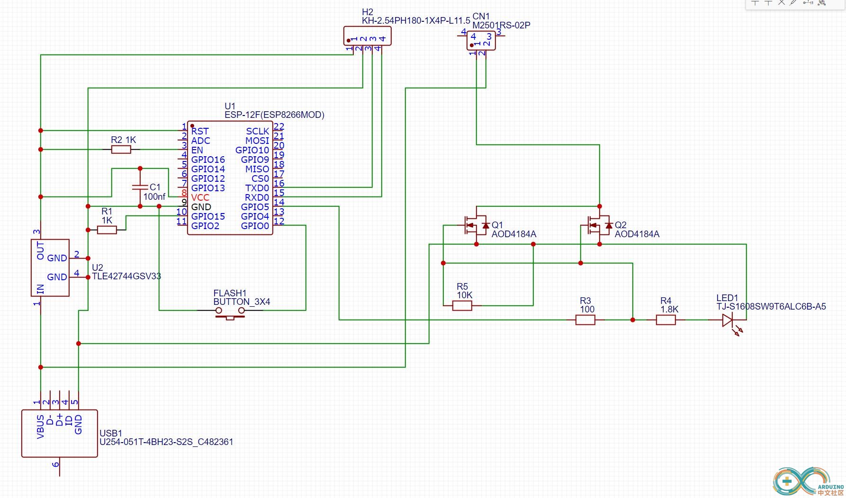Screen dimensions: 846x498
Task: Click the GPIO2 pin label
Action: pos(205,226)
